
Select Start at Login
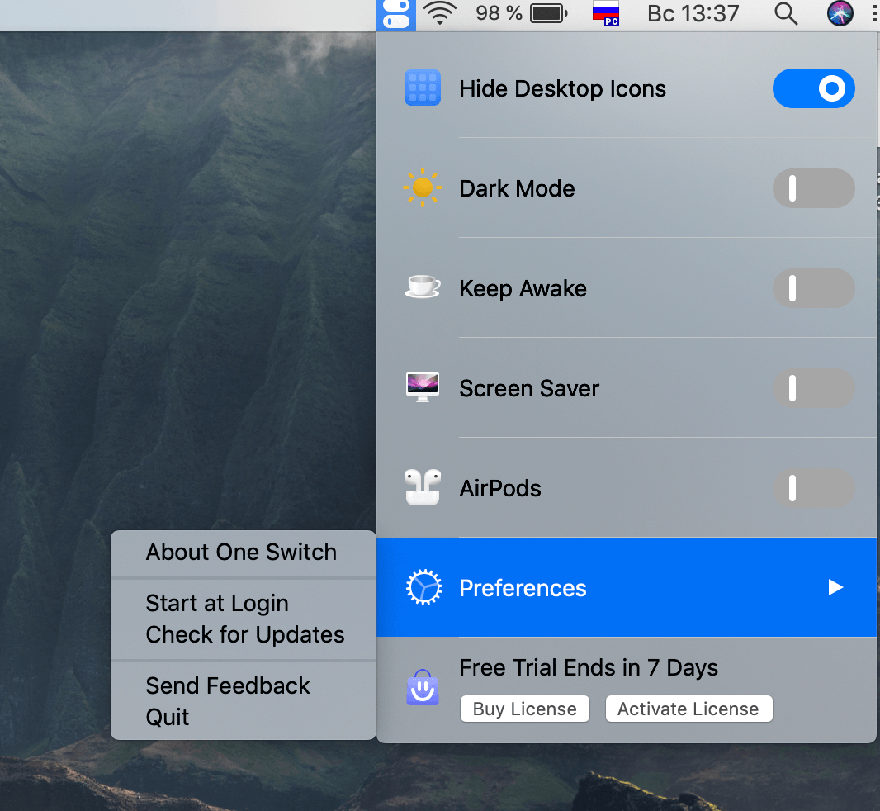pos(244,604)
